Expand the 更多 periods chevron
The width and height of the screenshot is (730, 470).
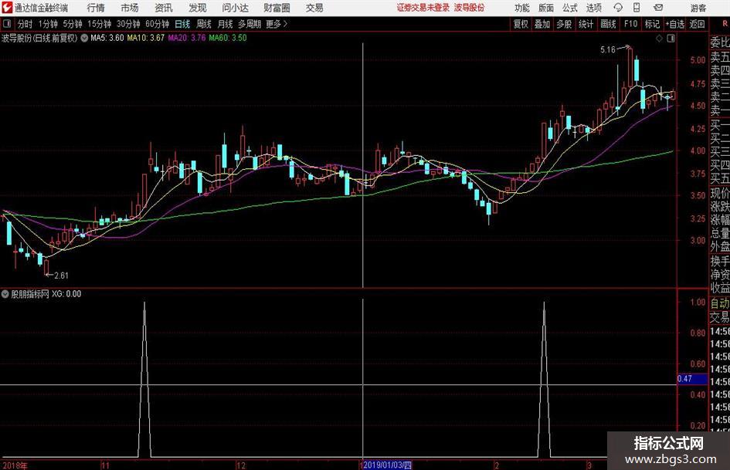coord(285,24)
